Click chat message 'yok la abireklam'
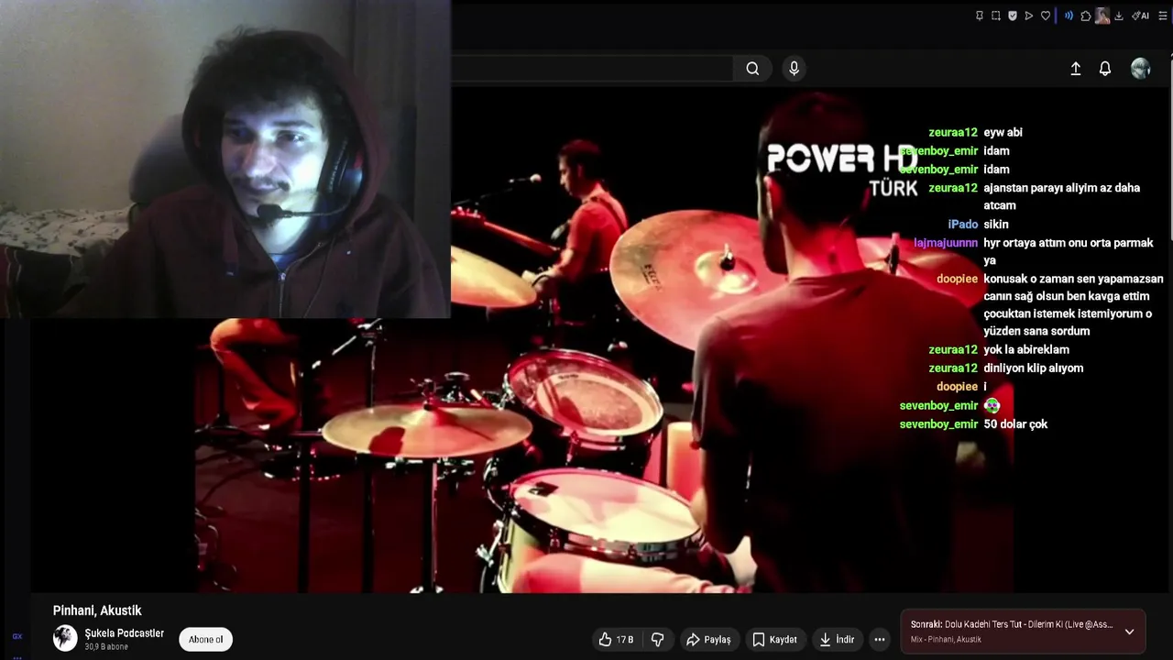 tap(1026, 350)
